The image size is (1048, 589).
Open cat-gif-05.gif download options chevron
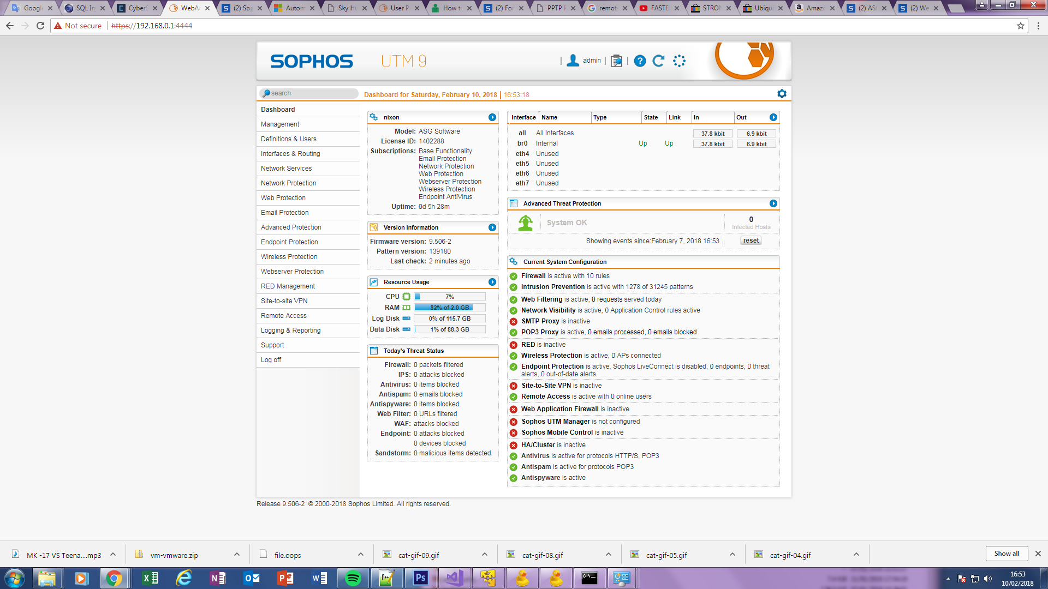click(733, 555)
